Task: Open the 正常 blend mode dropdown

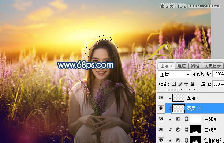Action: click(x=175, y=74)
